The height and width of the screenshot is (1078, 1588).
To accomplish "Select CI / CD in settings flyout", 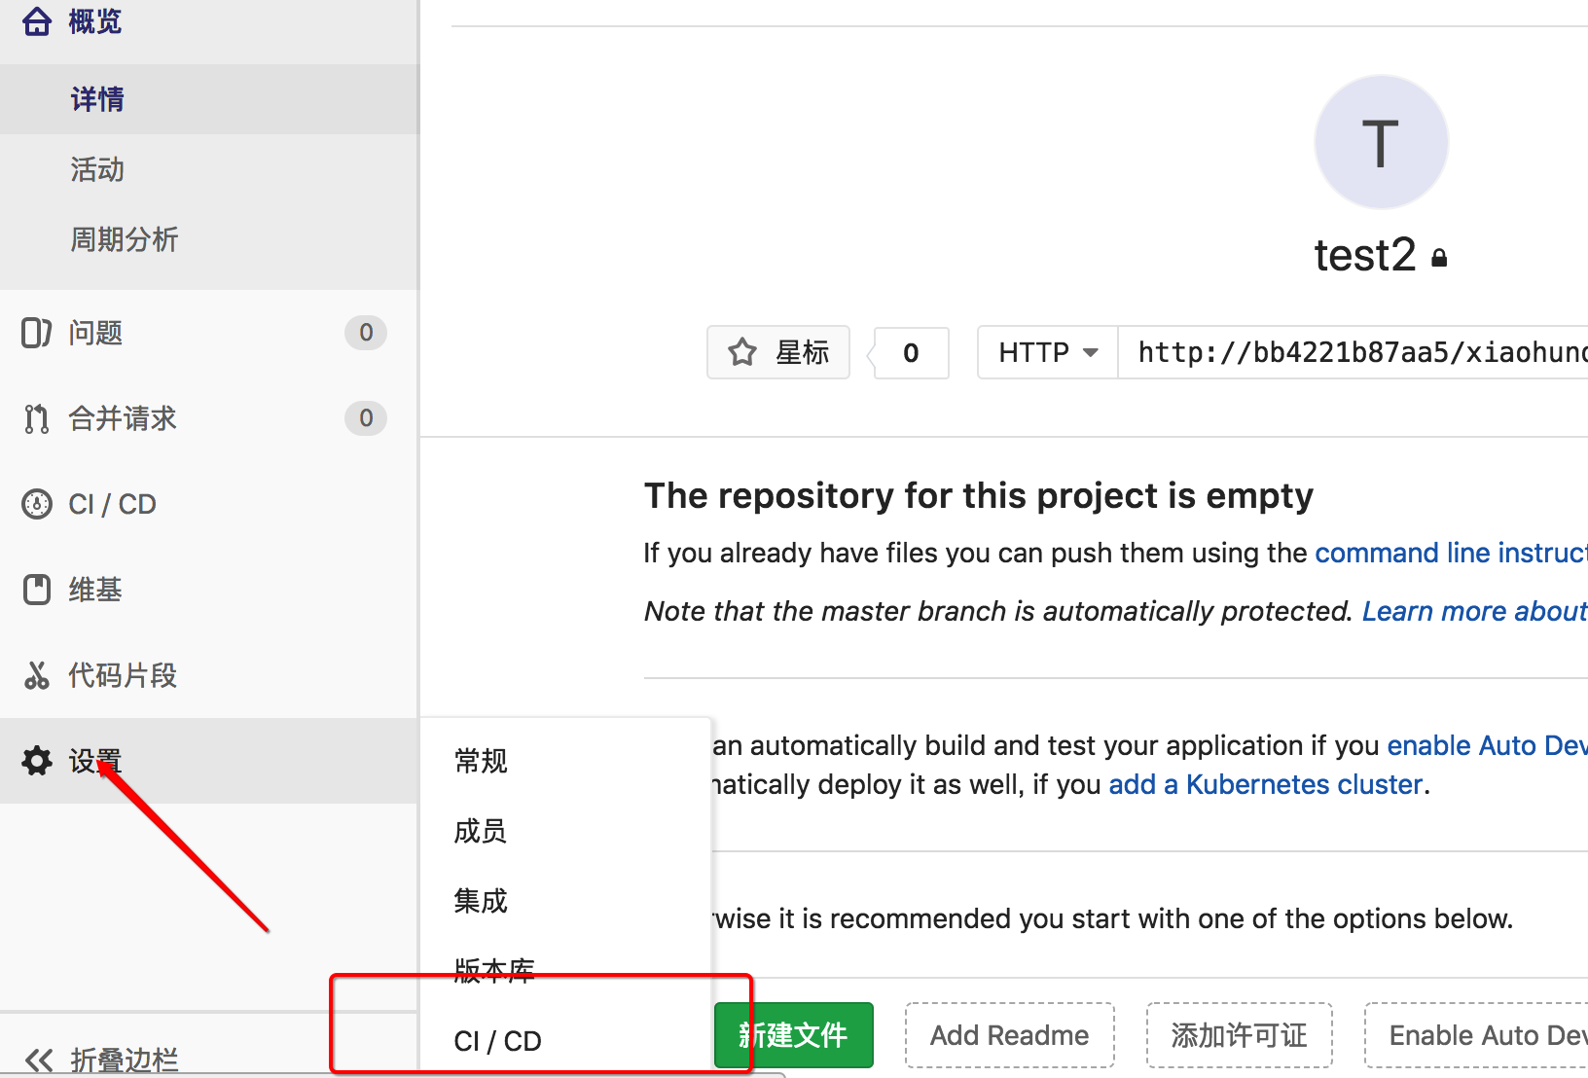I will pos(497,1041).
